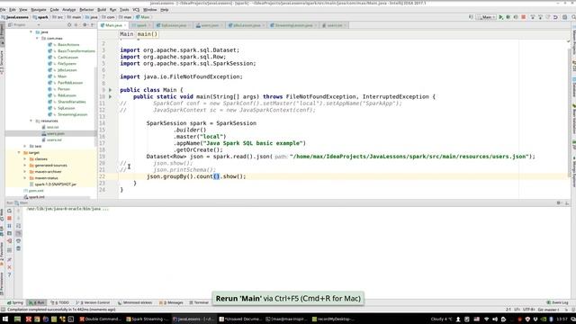The width and height of the screenshot is (576, 324).
Task: Click the Git master branch status bar widget
Action: [x=548, y=310]
